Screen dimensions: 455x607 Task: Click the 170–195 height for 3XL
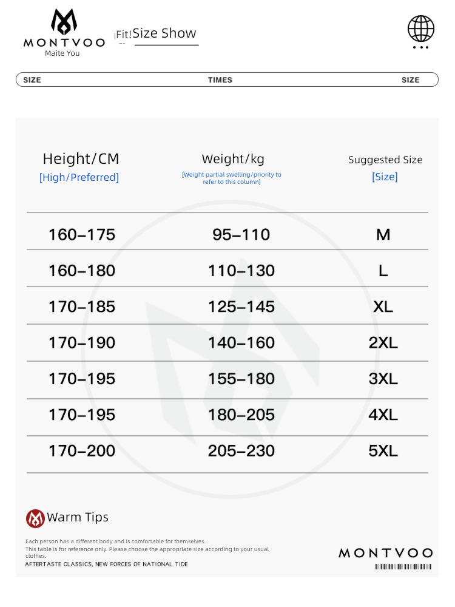(x=82, y=379)
